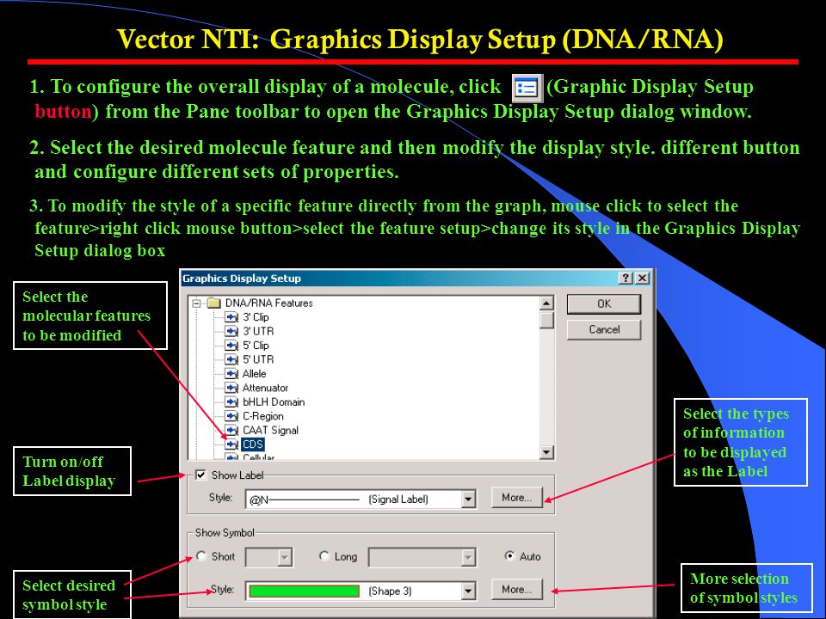Toggle the Show Label checkbox

click(200, 475)
